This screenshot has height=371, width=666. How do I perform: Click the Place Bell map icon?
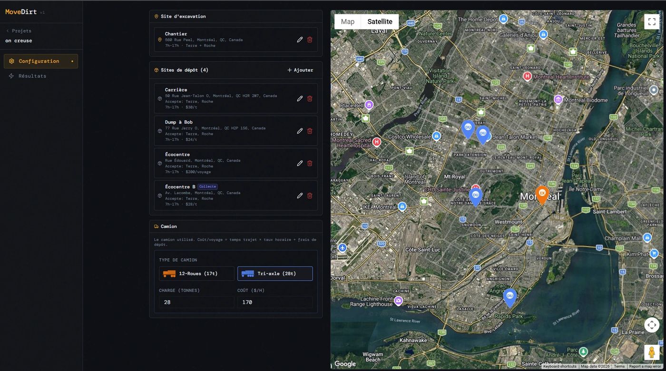369,105
